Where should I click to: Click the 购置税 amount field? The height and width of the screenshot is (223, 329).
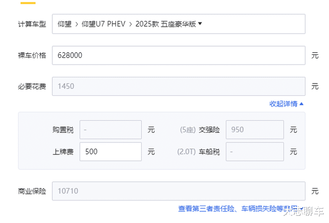coord(111,130)
